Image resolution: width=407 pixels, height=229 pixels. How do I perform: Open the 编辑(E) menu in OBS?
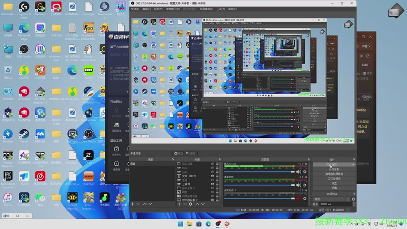tap(147, 9)
